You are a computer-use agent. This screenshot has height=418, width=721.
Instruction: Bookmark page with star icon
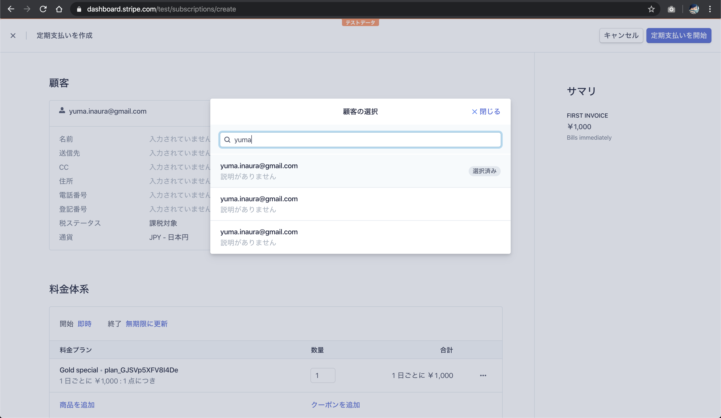pyautogui.click(x=651, y=9)
